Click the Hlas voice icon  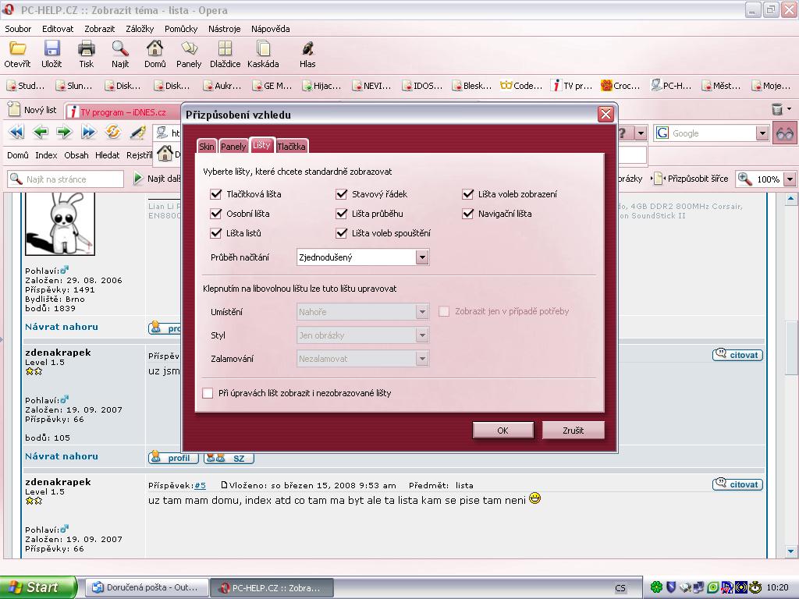pos(307,49)
